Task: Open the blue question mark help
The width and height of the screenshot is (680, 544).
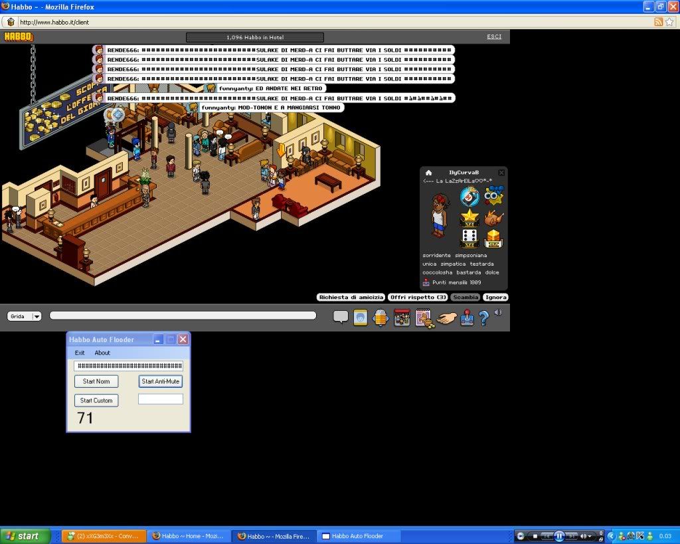Action: [484, 318]
